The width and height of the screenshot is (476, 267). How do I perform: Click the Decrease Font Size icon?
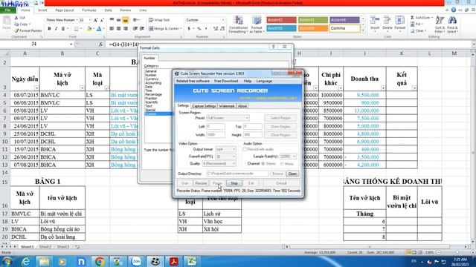102,20
